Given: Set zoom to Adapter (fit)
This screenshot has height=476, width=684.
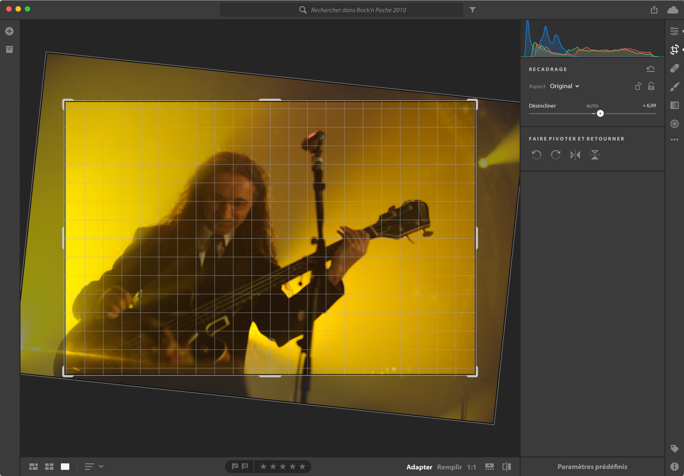Looking at the screenshot, I should click(x=419, y=467).
